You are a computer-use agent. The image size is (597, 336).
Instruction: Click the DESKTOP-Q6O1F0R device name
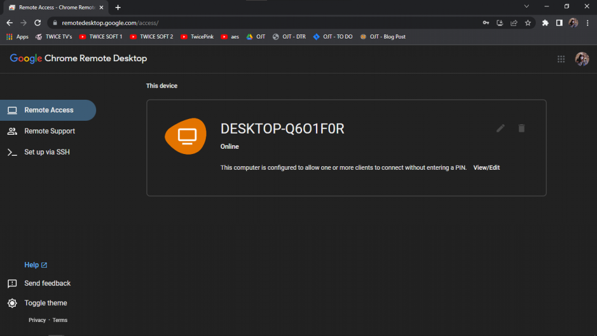pyautogui.click(x=282, y=129)
